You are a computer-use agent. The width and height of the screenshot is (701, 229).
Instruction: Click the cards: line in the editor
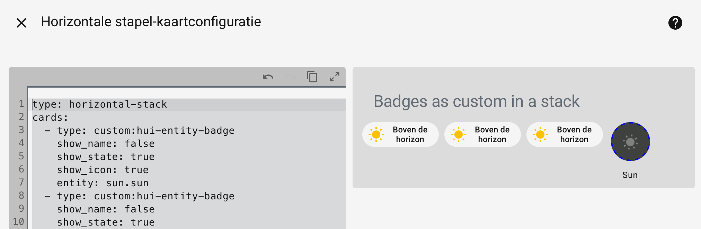coord(50,118)
